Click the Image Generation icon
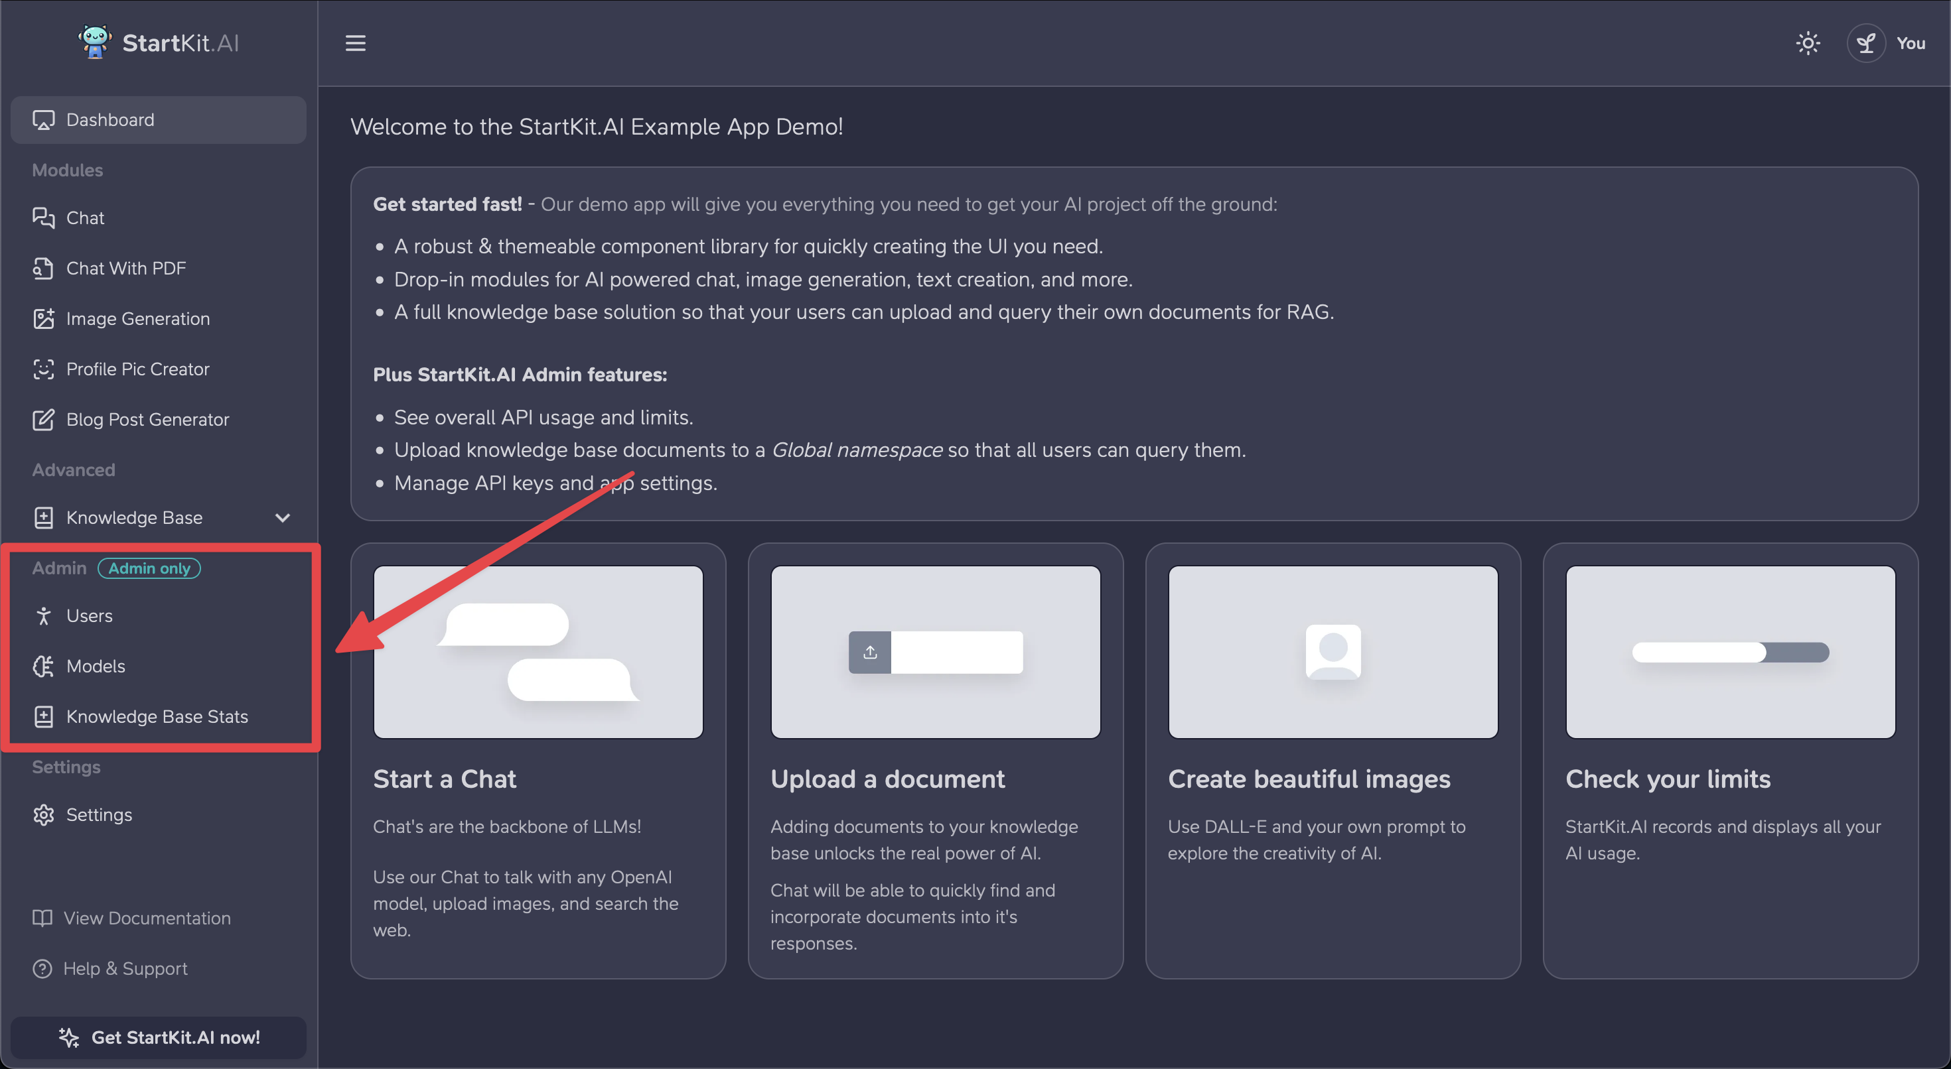 43,319
